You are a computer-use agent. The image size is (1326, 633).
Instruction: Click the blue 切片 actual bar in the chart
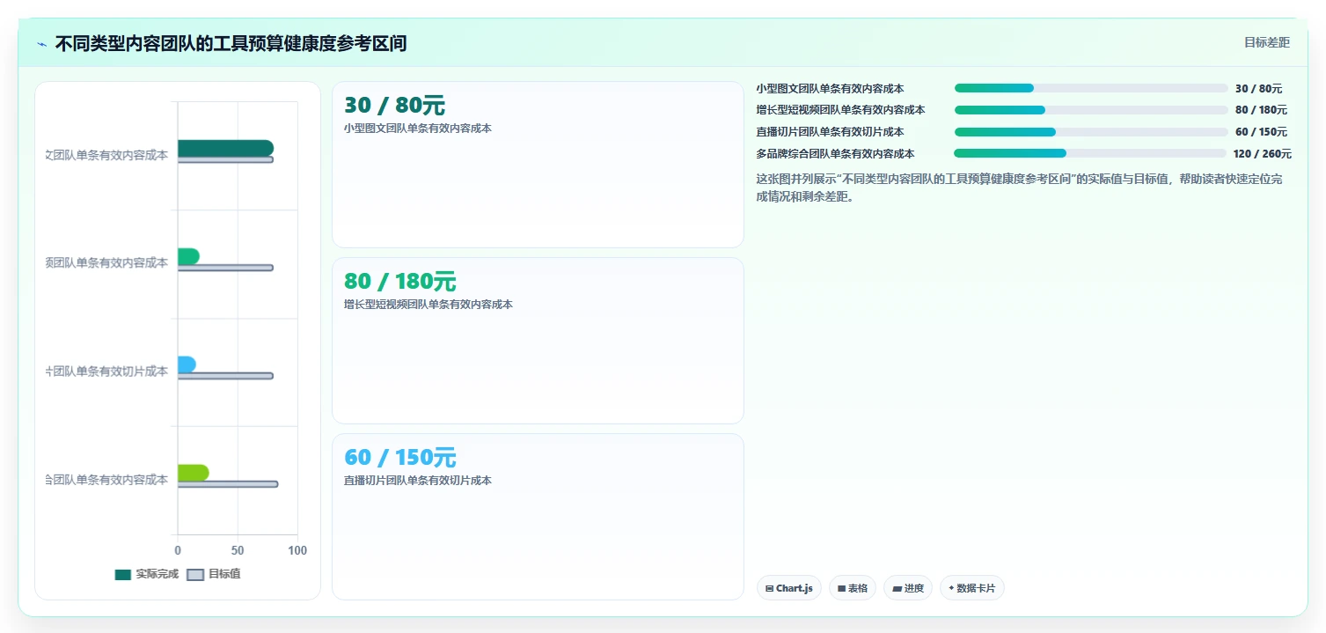pos(187,364)
